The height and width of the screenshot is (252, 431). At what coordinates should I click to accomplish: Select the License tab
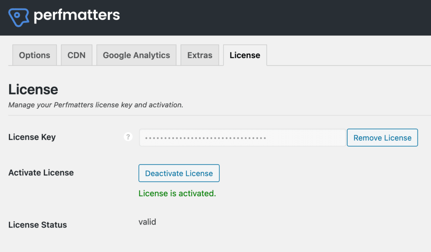[x=245, y=55]
